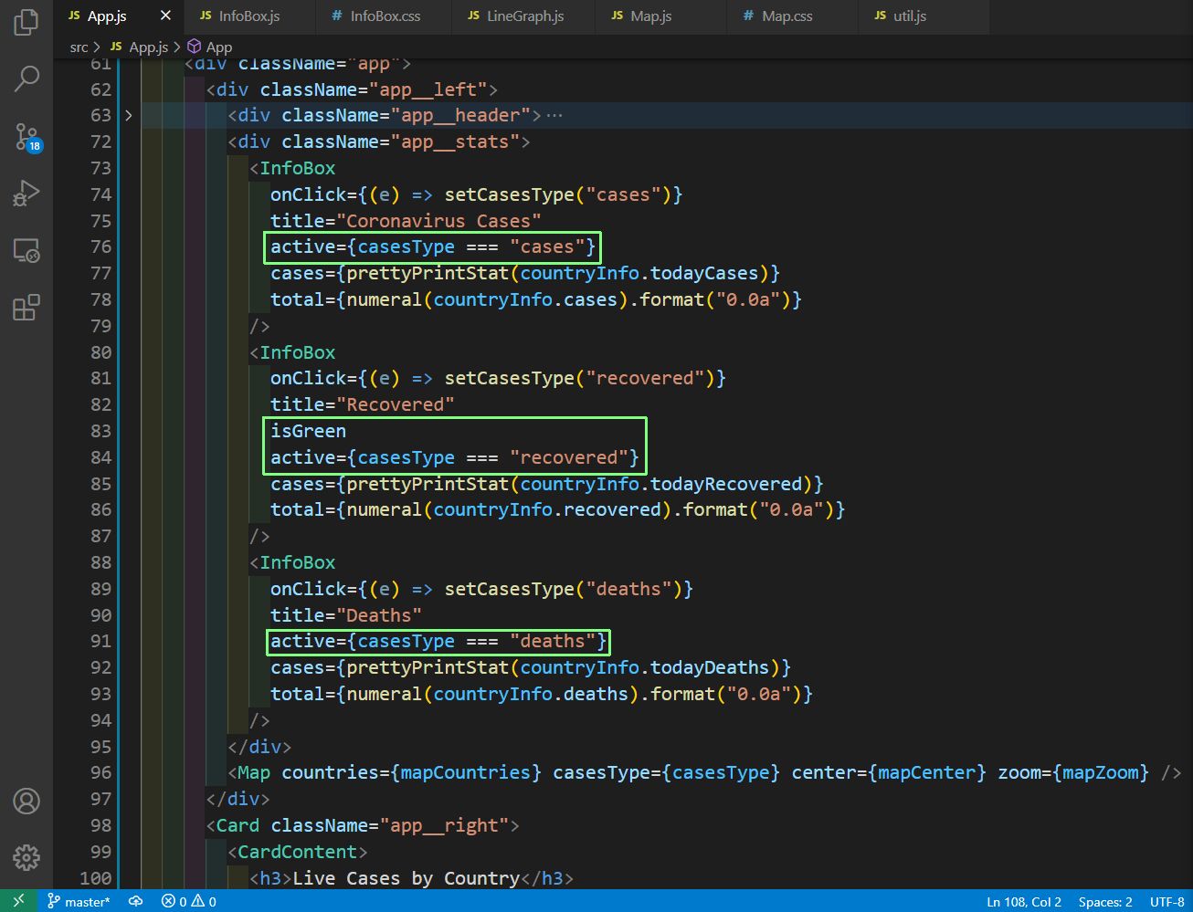1193x912 pixels.
Task: Open the Search view in activity bar
Action: [26, 79]
